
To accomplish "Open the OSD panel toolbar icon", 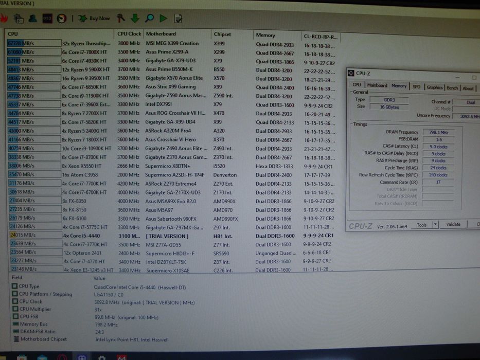I will (x=47, y=19).
